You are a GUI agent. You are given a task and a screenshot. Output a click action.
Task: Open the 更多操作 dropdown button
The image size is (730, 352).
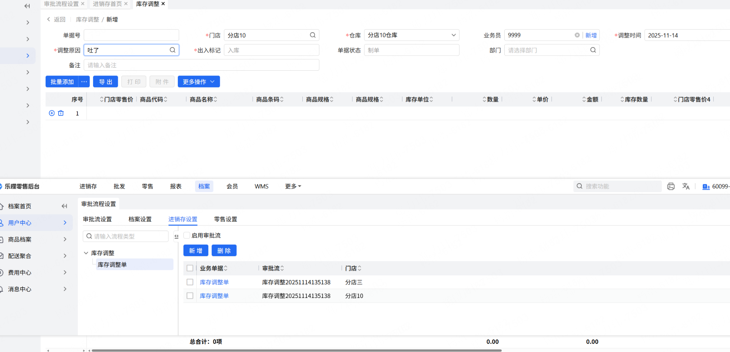[199, 82]
